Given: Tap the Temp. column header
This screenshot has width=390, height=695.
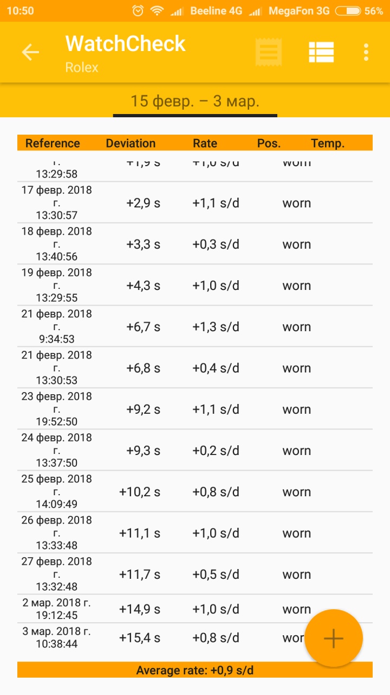Looking at the screenshot, I should click(x=328, y=143).
